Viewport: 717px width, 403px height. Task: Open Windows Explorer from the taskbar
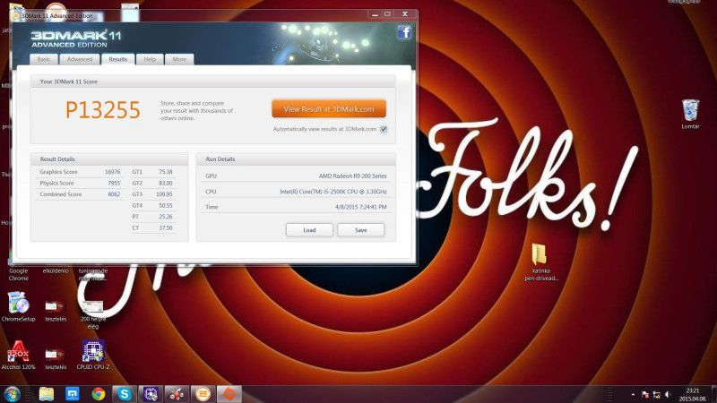47,394
